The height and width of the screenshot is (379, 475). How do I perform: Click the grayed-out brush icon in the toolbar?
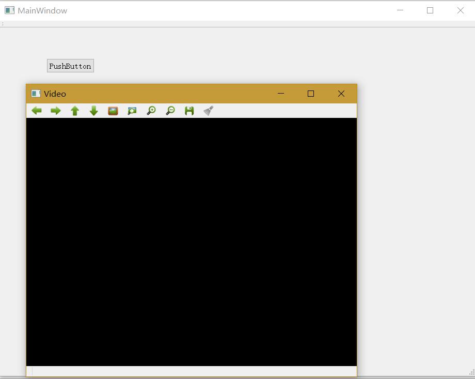pyautogui.click(x=209, y=111)
